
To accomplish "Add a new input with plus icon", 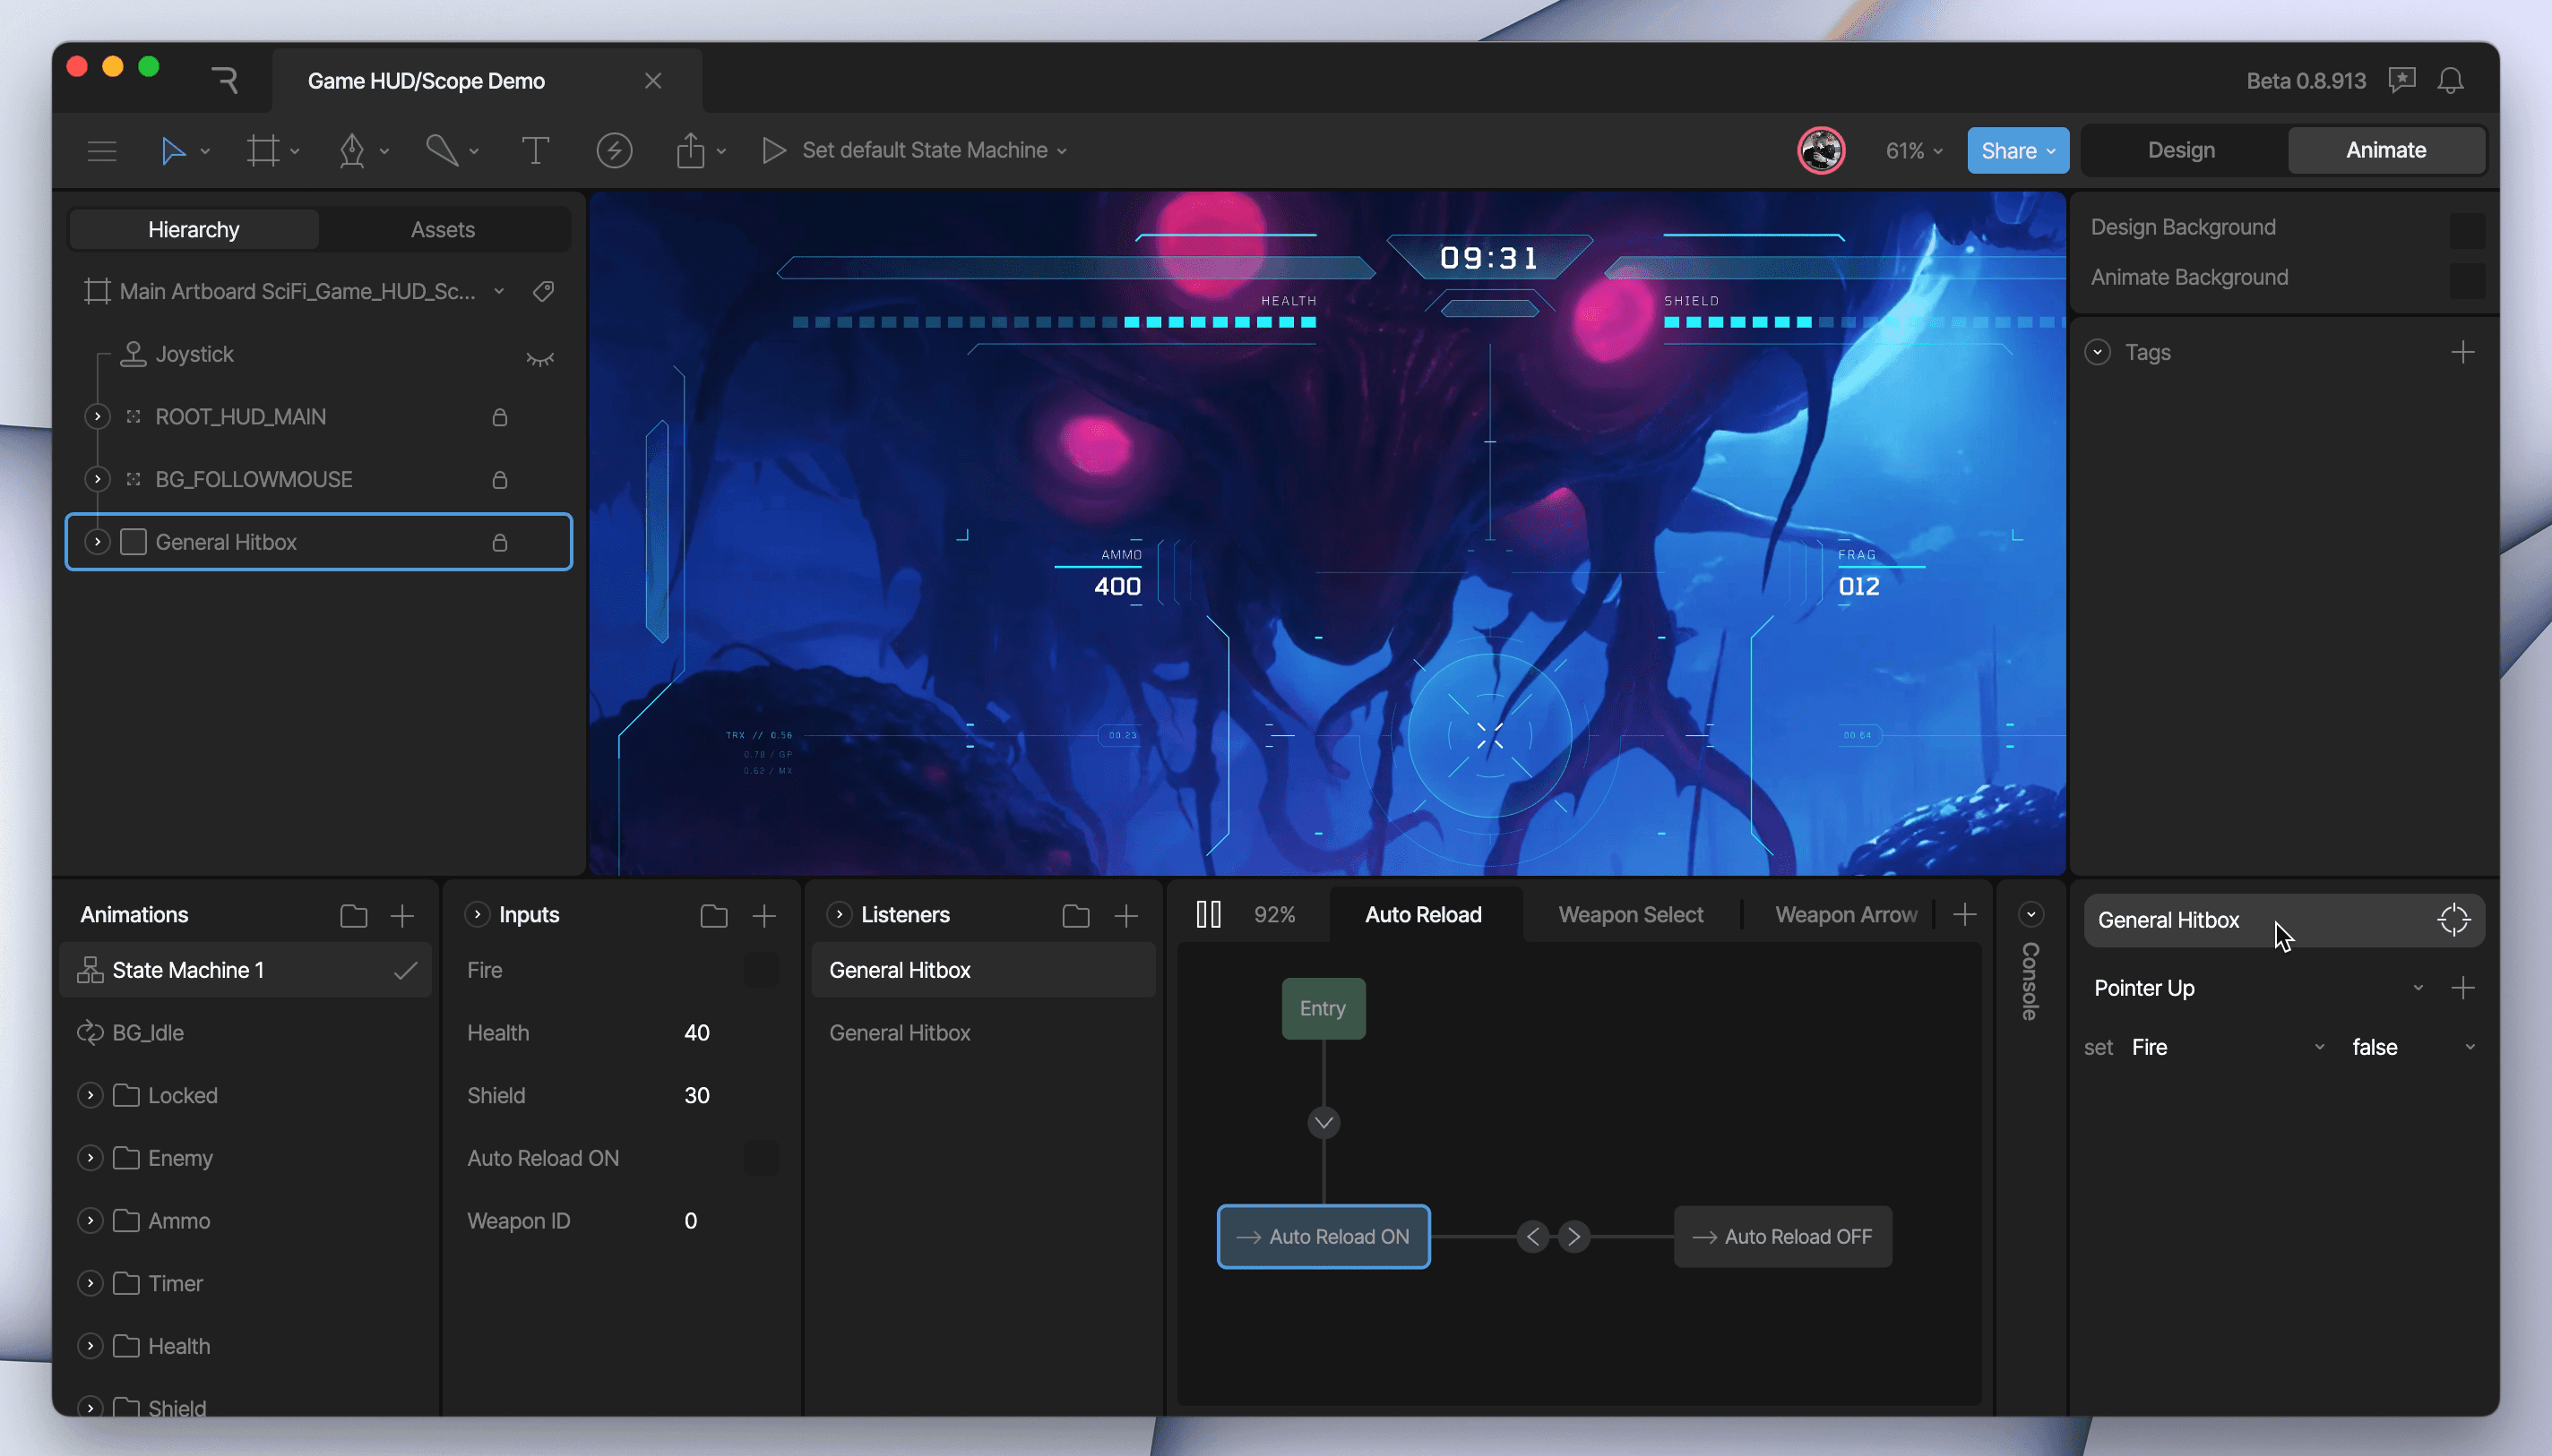I will 764,915.
